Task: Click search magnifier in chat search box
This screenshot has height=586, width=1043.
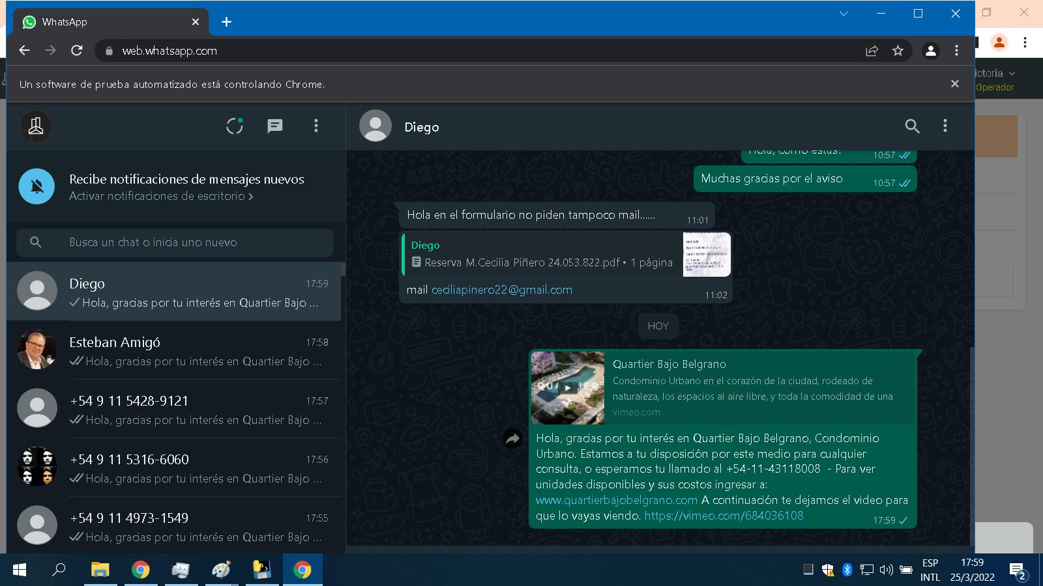Action: (x=36, y=242)
